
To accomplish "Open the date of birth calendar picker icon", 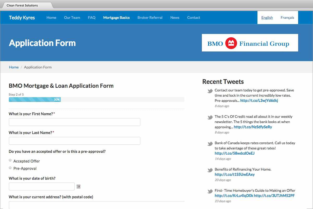I will click(x=79, y=187).
